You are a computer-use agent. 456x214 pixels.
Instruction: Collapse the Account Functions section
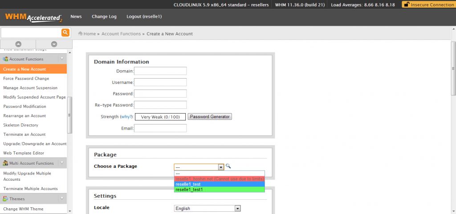(62, 59)
